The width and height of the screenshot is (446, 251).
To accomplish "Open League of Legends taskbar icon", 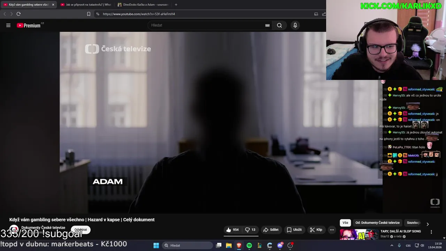I will click(260, 245).
